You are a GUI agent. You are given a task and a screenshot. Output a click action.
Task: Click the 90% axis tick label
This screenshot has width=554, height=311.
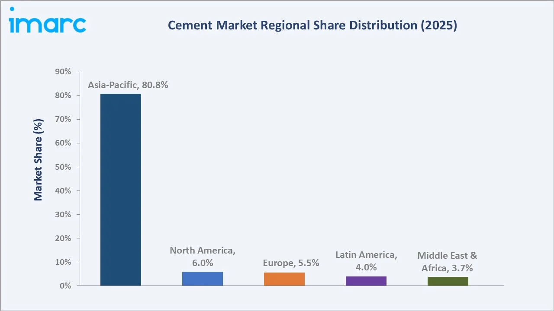point(63,72)
